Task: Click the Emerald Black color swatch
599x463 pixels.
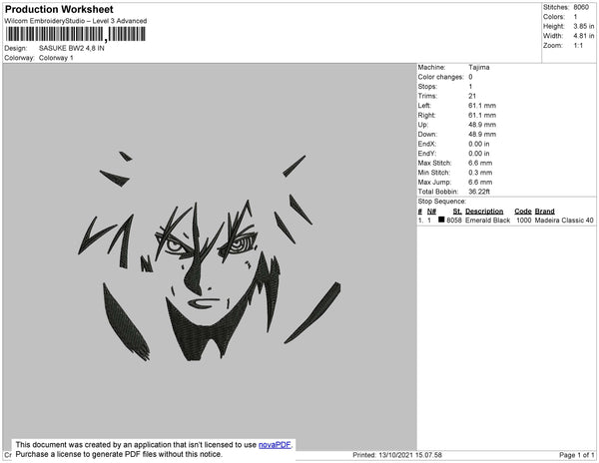Action: (441, 220)
